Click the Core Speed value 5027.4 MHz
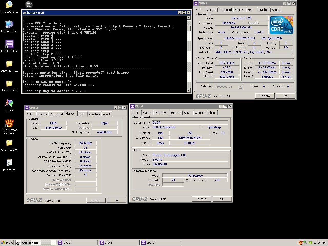 [227, 63]
